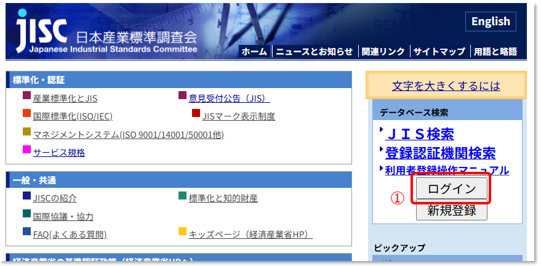The width and height of the screenshot is (541, 266).
Task: Open 標準化と知的財産 link
Action: point(223,198)
